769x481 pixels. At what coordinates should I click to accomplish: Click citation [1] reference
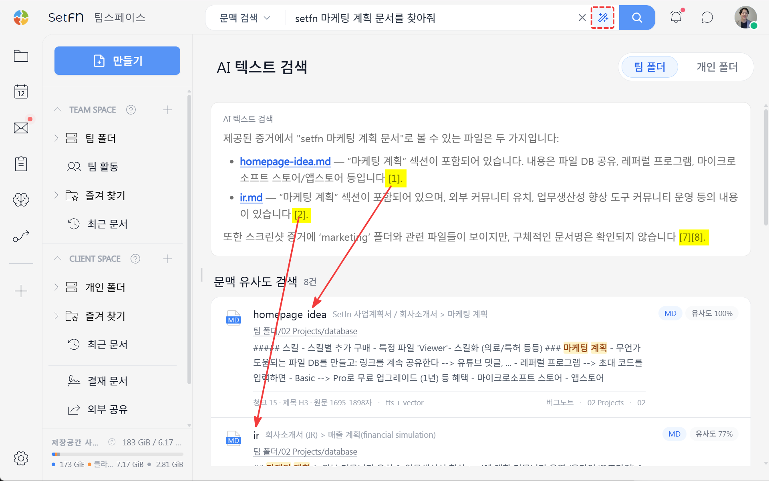tap(395, 179)
